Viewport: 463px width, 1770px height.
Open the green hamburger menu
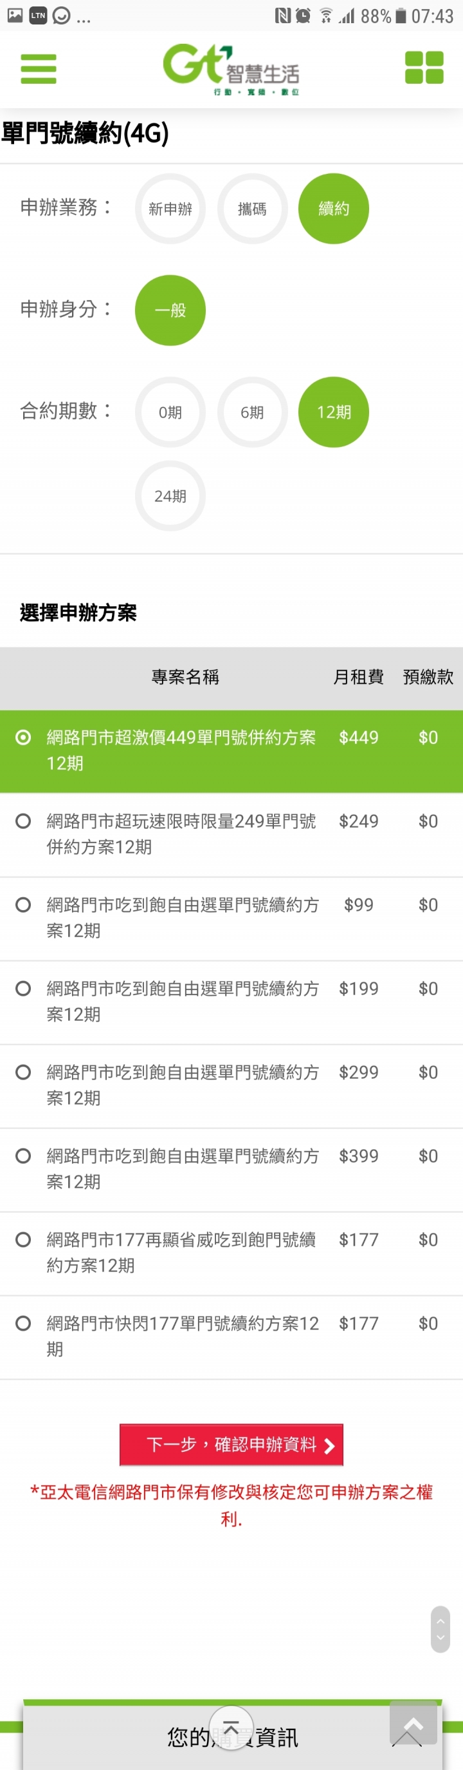coord(39,69)
